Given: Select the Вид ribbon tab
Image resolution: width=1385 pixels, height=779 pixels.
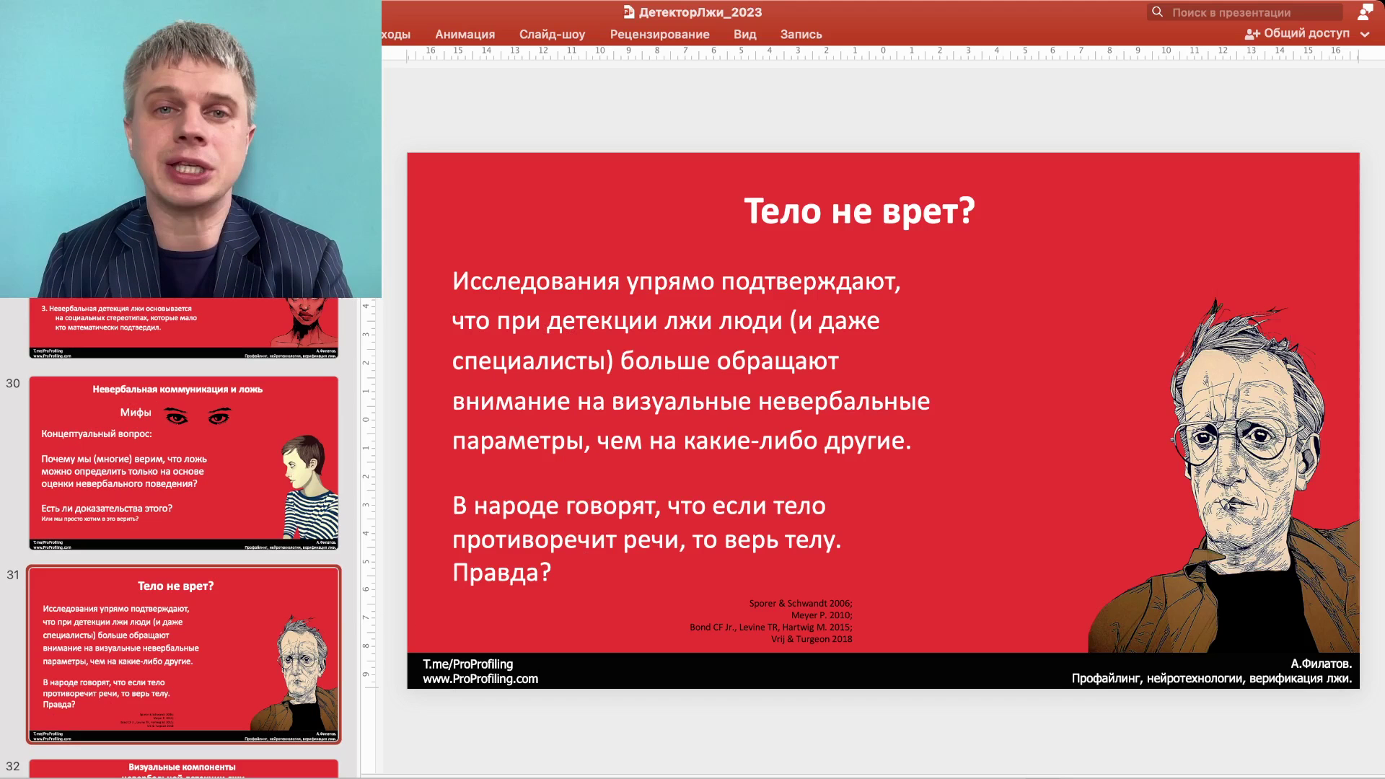Looking at the screenshot, I should [744, 34].
